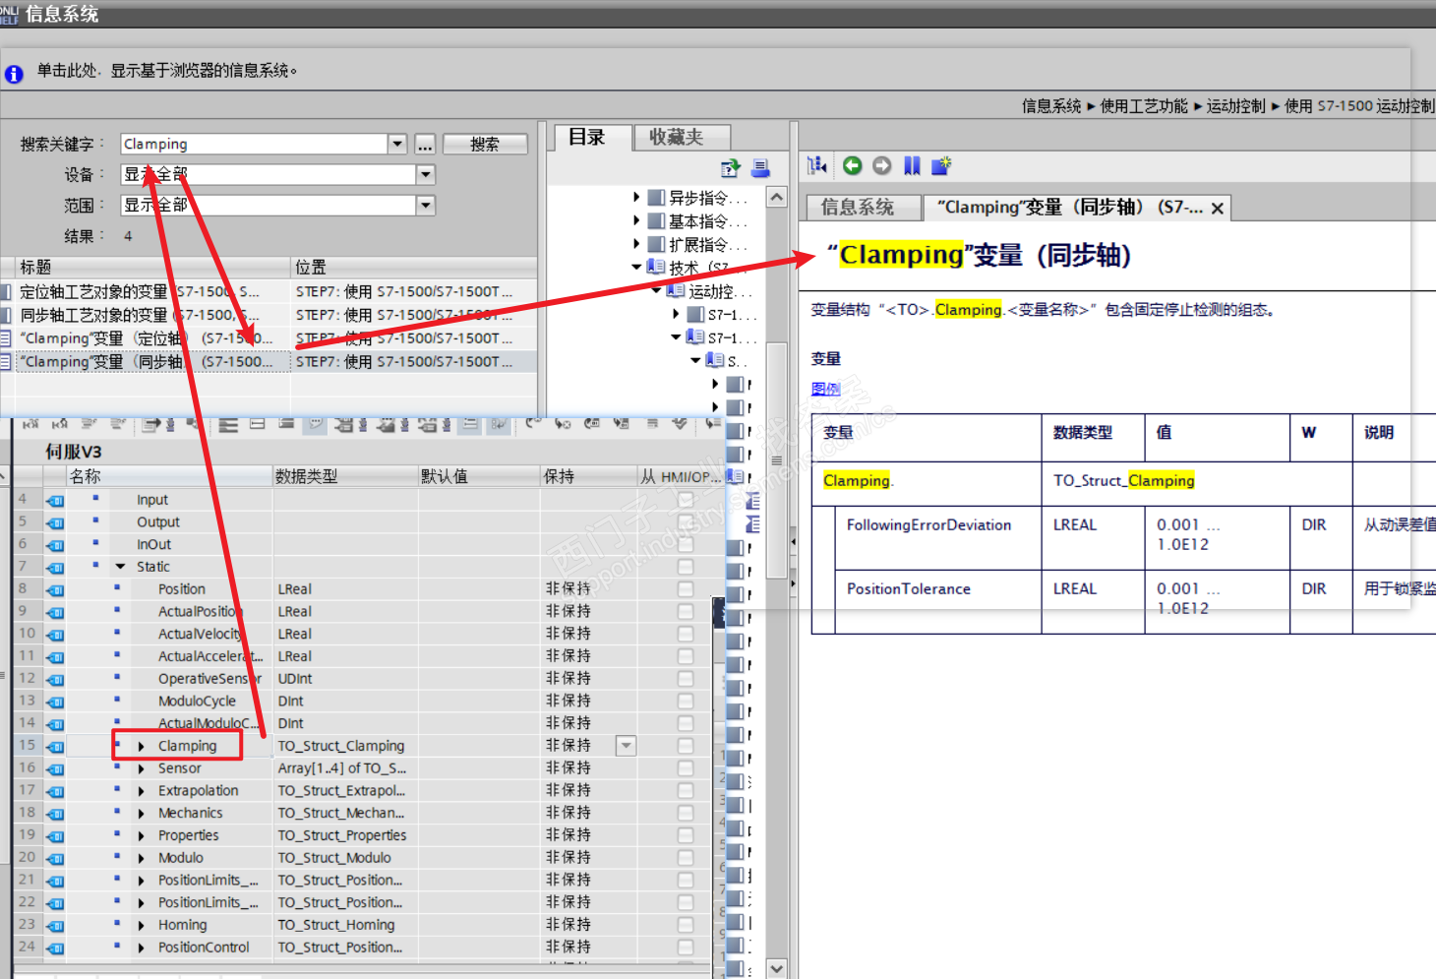Screen dimensions: 1436x979
Task: Click the tag icon in the Output row
Action: [x=55, y=523]
